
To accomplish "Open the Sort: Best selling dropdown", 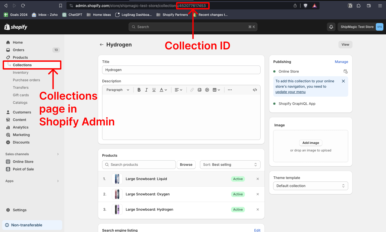I will tap(230, 165).
